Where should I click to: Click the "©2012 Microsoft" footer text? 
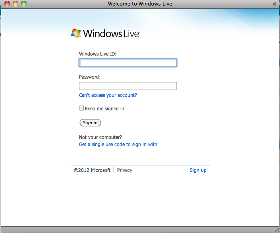point(92,170)
